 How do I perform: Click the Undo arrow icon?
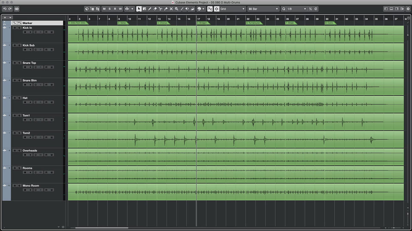click(x=5, y=9)
